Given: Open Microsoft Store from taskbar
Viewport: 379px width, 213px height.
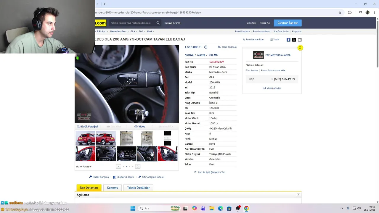Looking at the screenshot, I should tap(229, 208).
